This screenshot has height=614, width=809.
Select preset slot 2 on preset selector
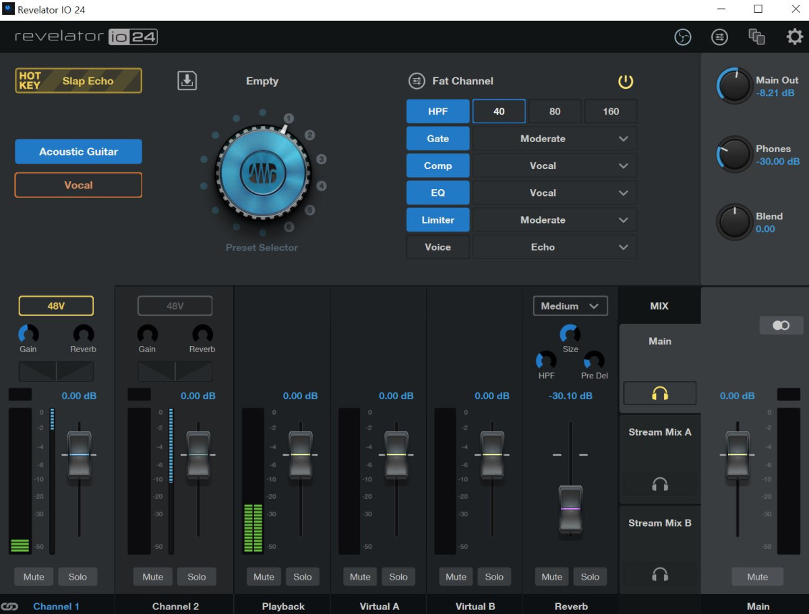[x=309, y=135]
